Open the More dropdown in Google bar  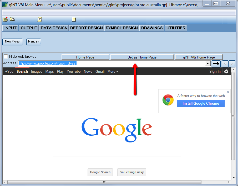click(x=113, y=72)
